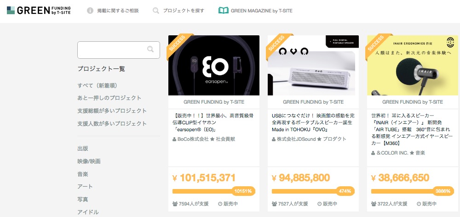This screenshot has width=460, height=217.
Task: Select すべて（新着順） project filter
Action: click(x=98, y=86)
